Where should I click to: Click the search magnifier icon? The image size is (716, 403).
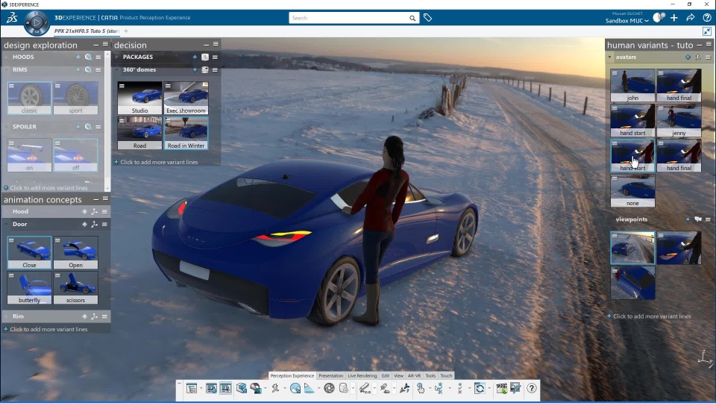412,18
